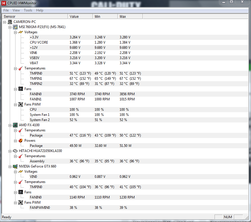Click the AMD FX-4100 CPU chip icon

point(15,125)
